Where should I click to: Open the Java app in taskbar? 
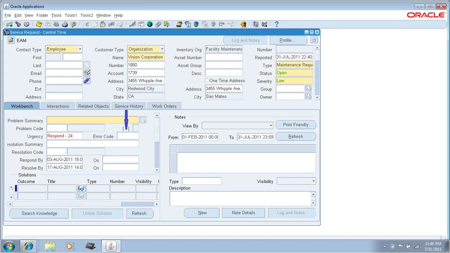(111, 246)
